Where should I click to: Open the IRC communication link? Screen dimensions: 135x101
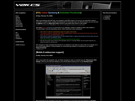16,33
